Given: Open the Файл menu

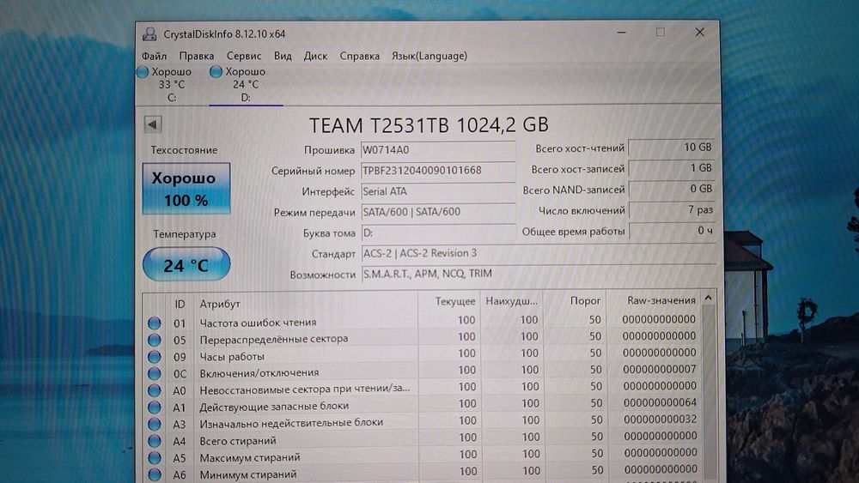Looking at the screenshot, I should click(154, 56).
